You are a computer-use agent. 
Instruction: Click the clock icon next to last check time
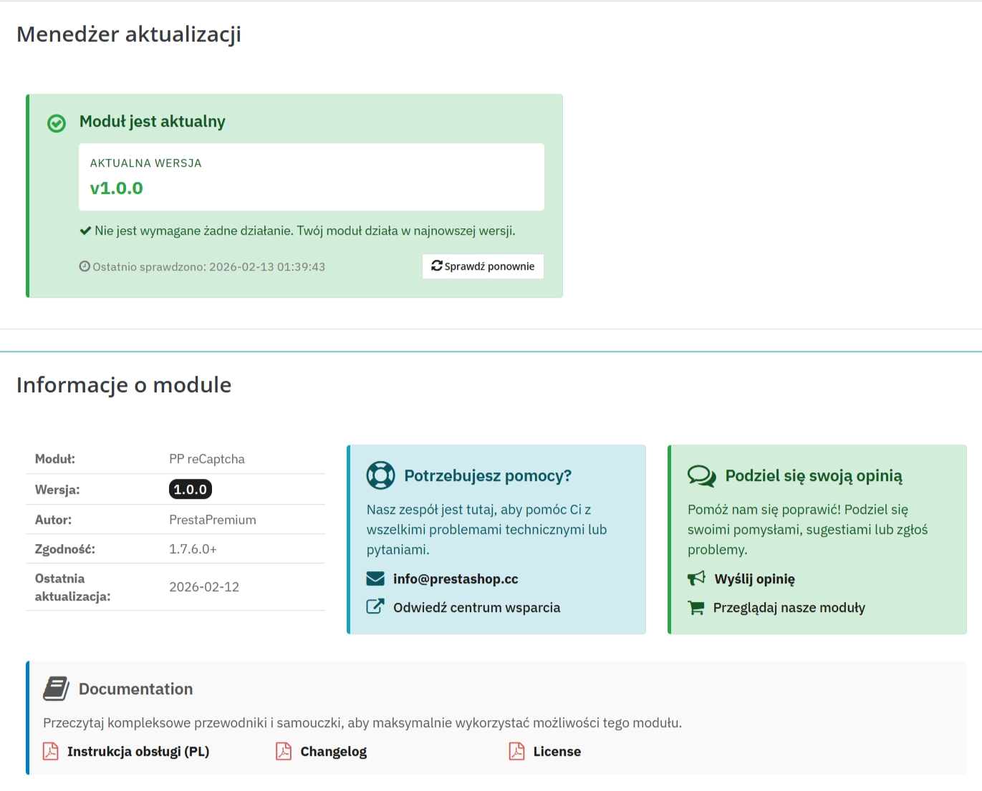(x=85, y=266)
